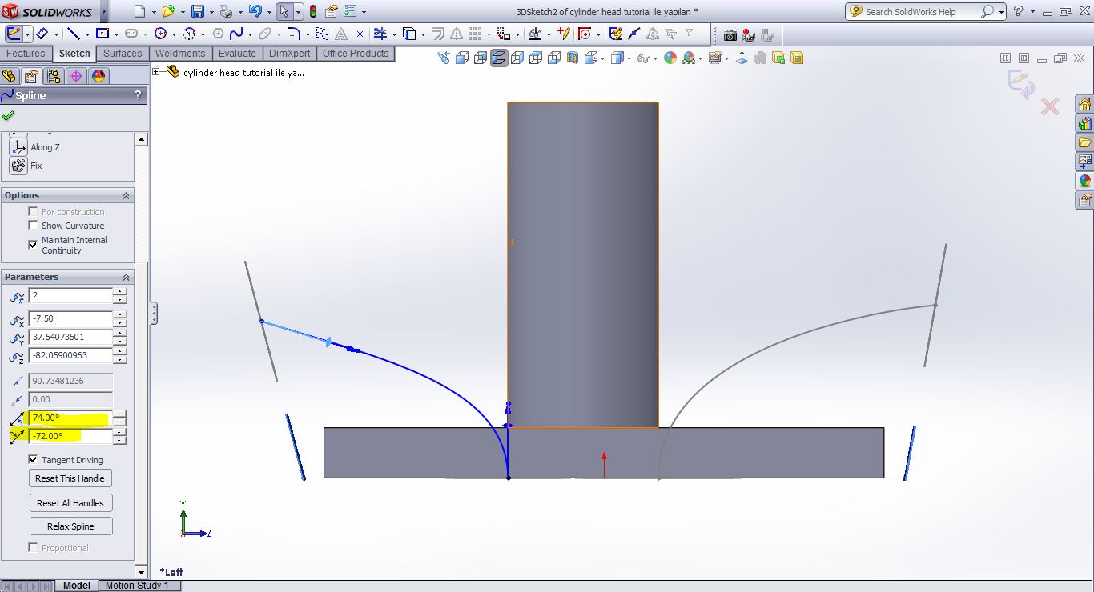
Task: Select the Spline sketch tool
Action: [236, 34]
